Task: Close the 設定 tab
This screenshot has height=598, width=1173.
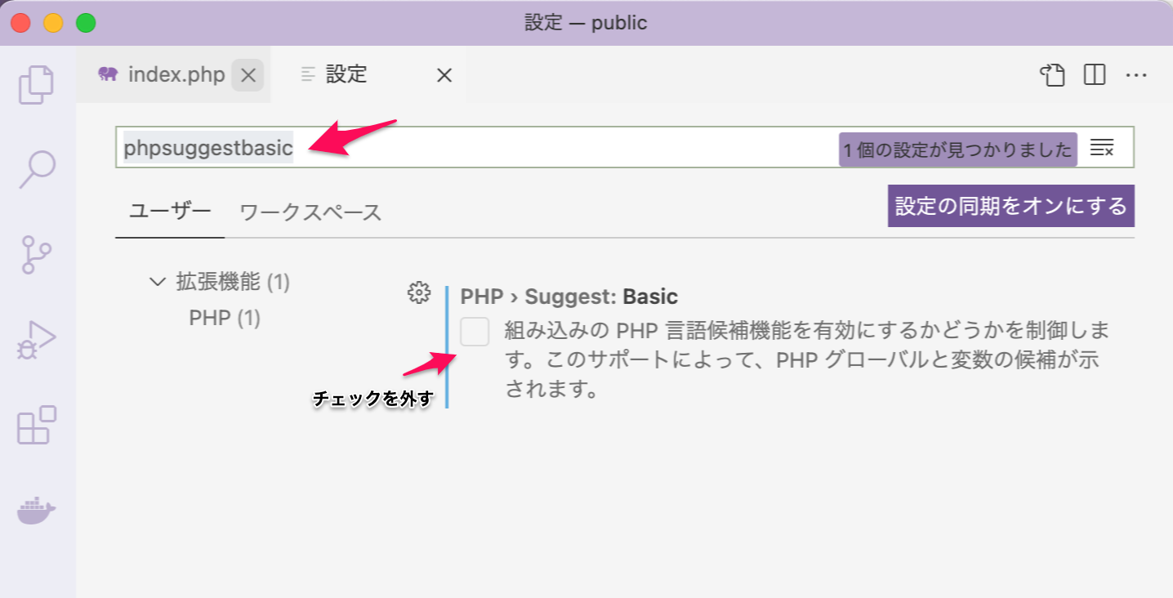Action: coord(444,74)
